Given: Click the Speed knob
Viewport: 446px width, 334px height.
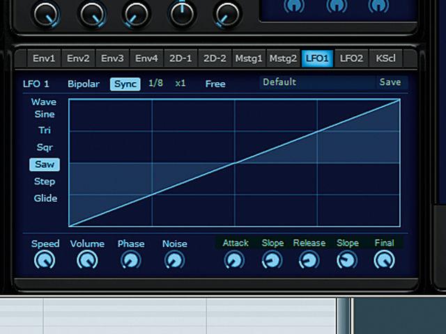Looking at the screenshot, I should point(45,260).
